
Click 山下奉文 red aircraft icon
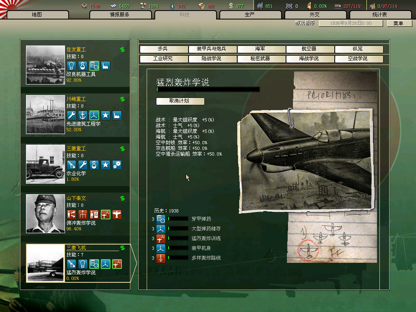click(117, 214)
